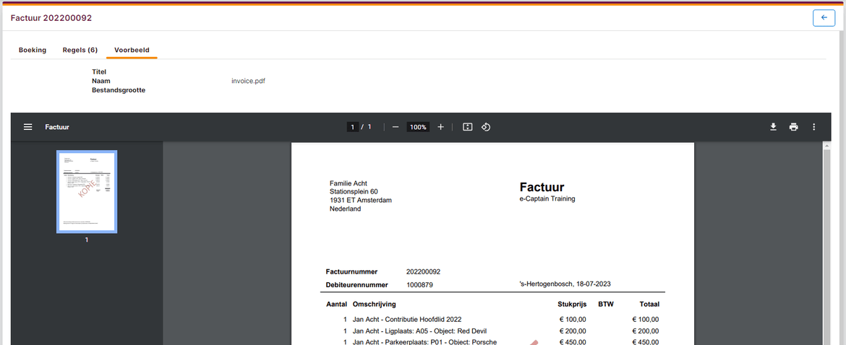Image resolution: width=846 pixels, height=345 pixels.
Task: Click the Naam label
Action: coord(101,82)
